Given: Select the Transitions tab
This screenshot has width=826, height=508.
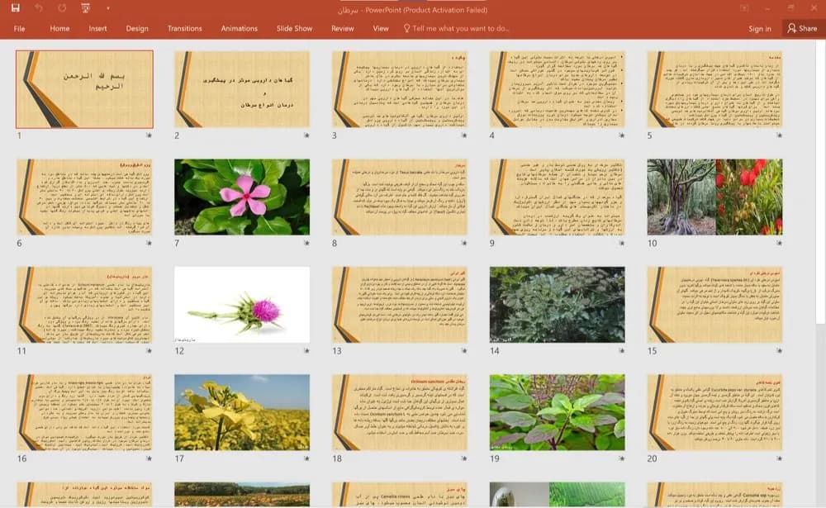Looking at the screenshot, I should 184,28.
